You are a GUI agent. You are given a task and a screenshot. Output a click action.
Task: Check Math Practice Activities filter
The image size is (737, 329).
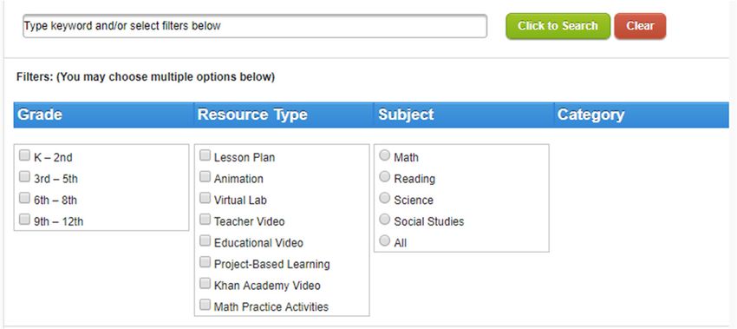tap(205, 305)
